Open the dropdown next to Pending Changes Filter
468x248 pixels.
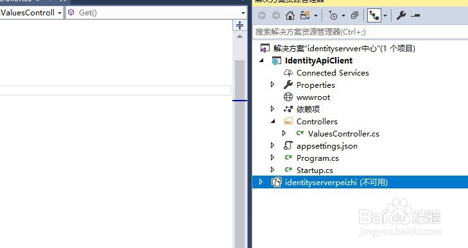pos(343,15)
